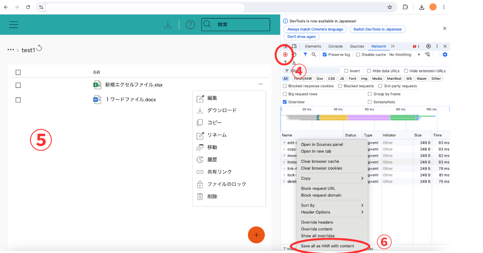
Task: Click browser reload button
Action: [x=28, y=7]
